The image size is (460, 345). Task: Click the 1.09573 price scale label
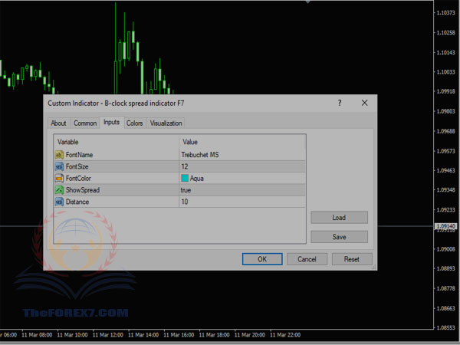(446, 151)
